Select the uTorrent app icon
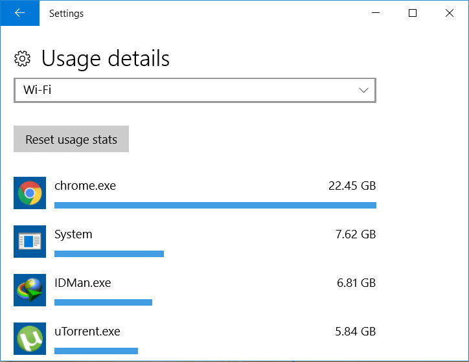This screenshot has width=469, height=362. [x=30, y=339]
